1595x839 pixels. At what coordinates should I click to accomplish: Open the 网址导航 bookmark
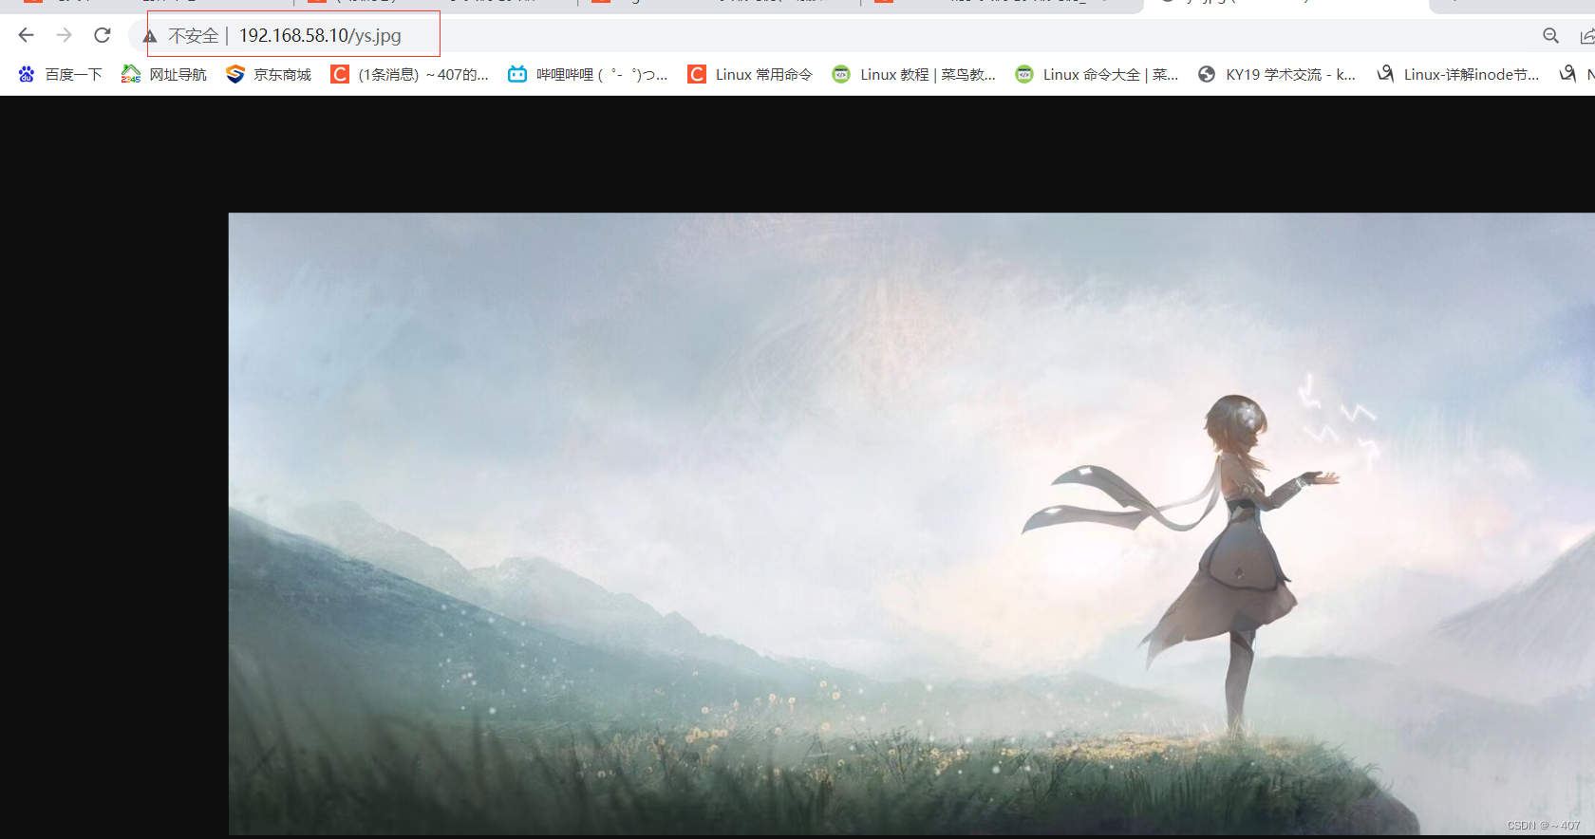point(164,74)
